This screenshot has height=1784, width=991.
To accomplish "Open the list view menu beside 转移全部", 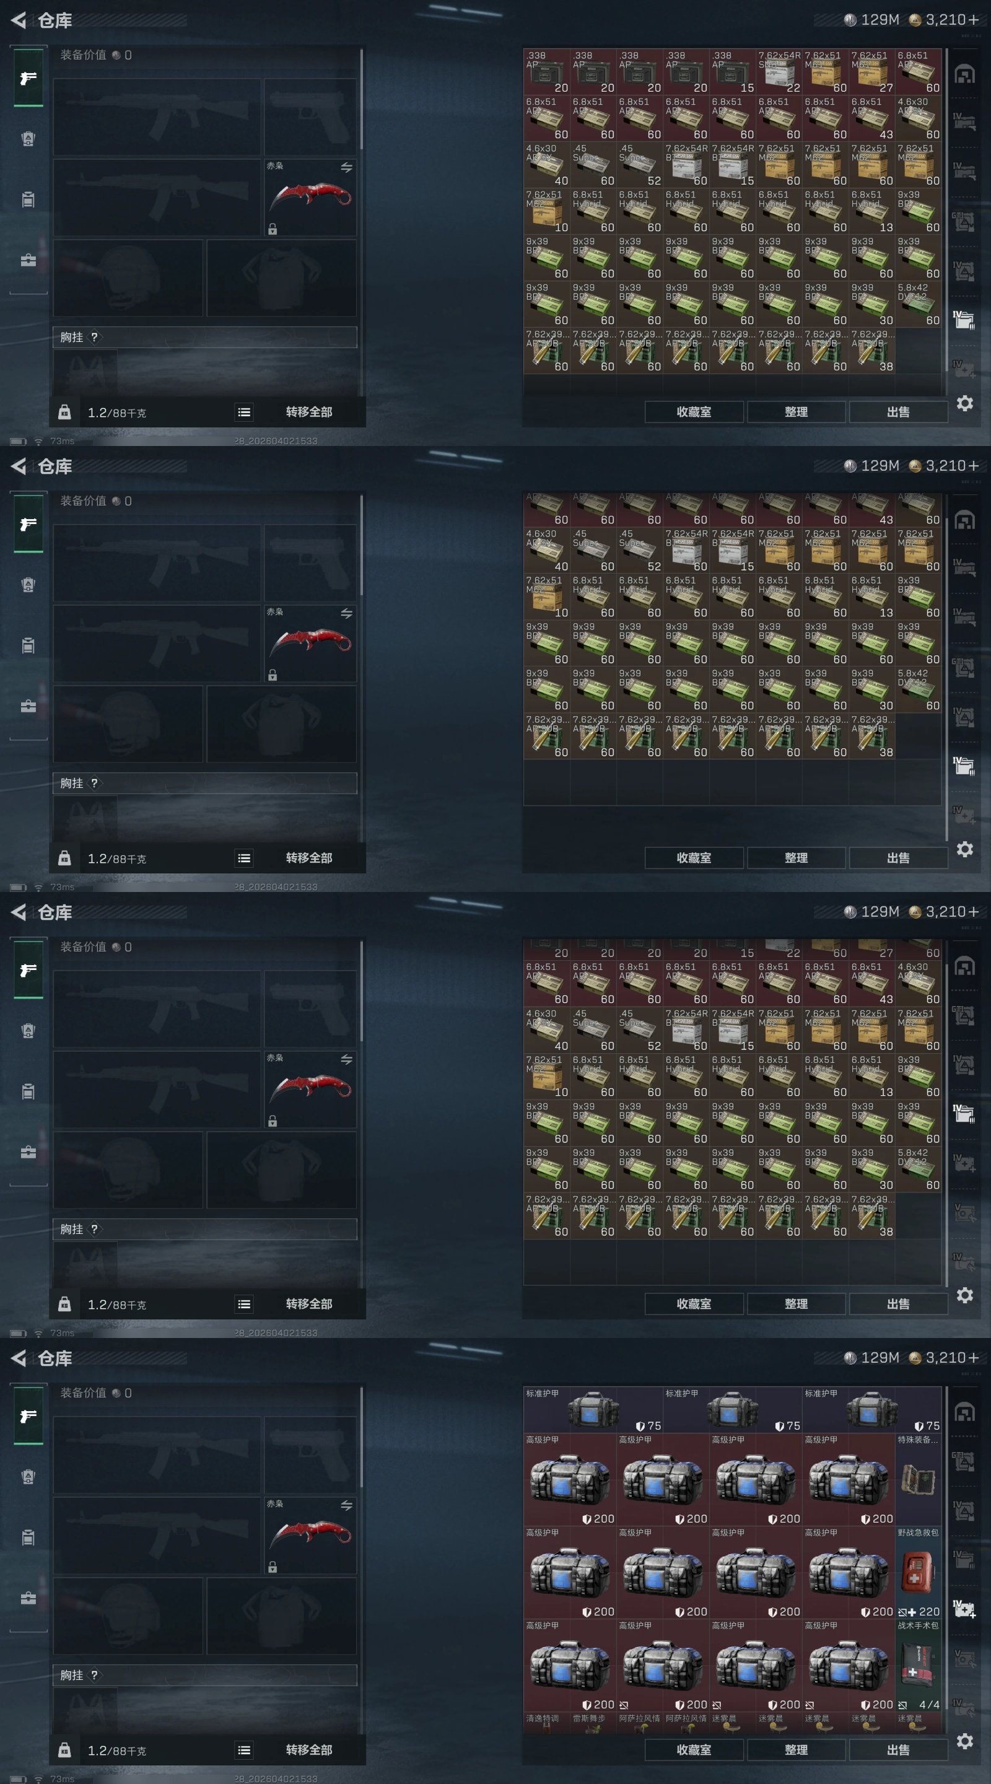I will [244, 412].
